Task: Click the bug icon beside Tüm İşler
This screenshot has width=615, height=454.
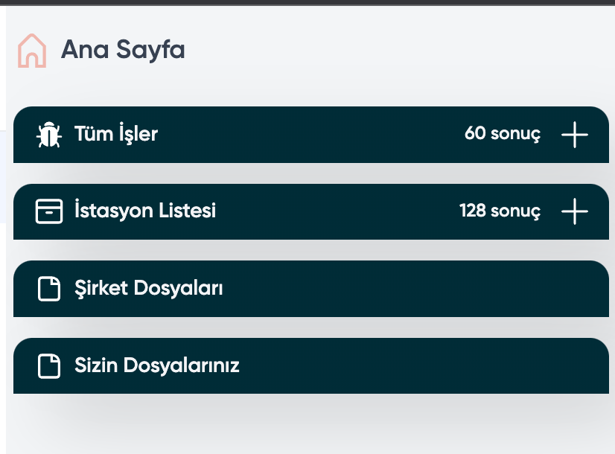Action: pos(49,135)
